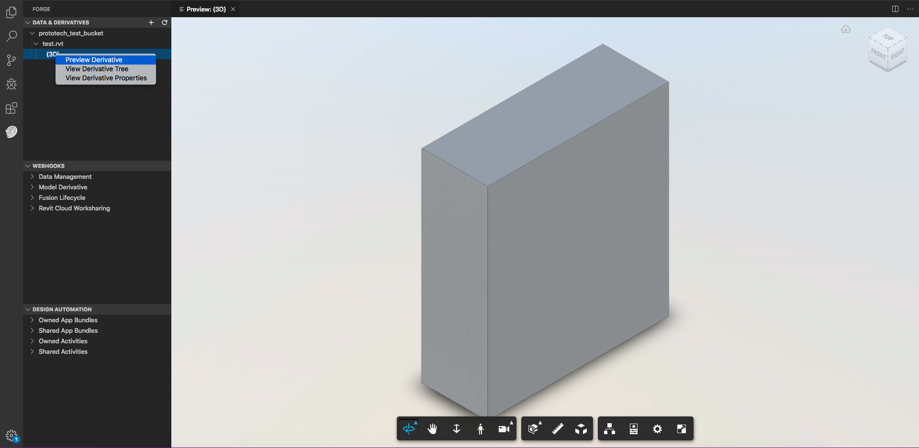The width and height of the screenshot is (919, 448).
Task: Open the Properties panel icon
Action: coord(634,429)
